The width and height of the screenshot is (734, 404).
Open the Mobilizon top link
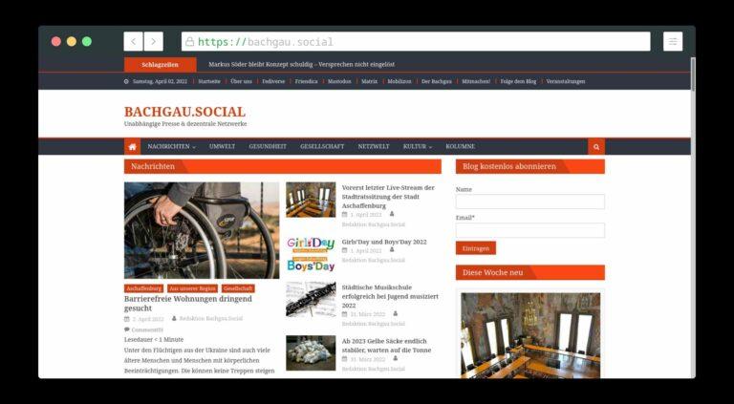pyautogui.click(x=399, y=81)
